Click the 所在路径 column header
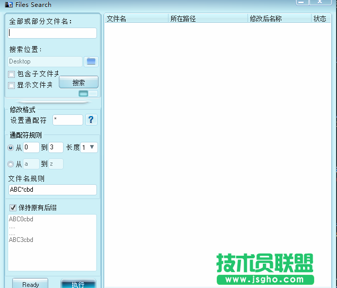This screenshot has height=288, width=337. tap(208, 19)
